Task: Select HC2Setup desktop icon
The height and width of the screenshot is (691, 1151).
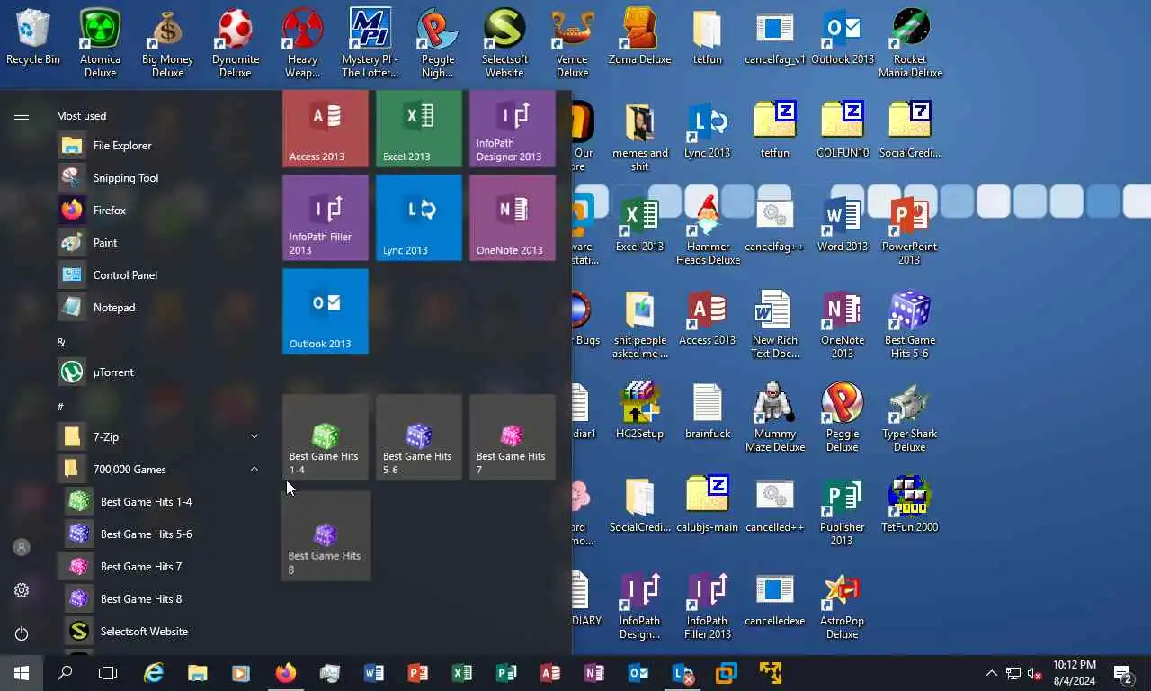Action: click(639, 410)
